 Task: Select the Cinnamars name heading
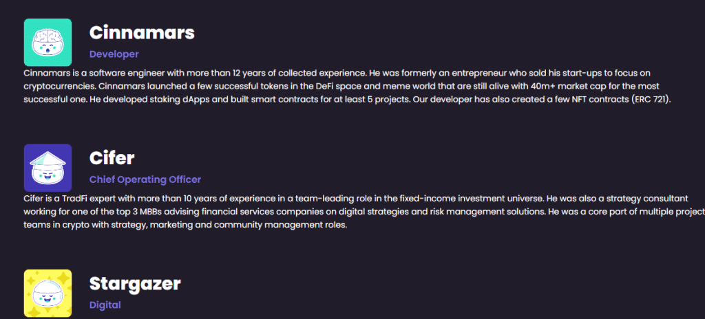(142, 32)
